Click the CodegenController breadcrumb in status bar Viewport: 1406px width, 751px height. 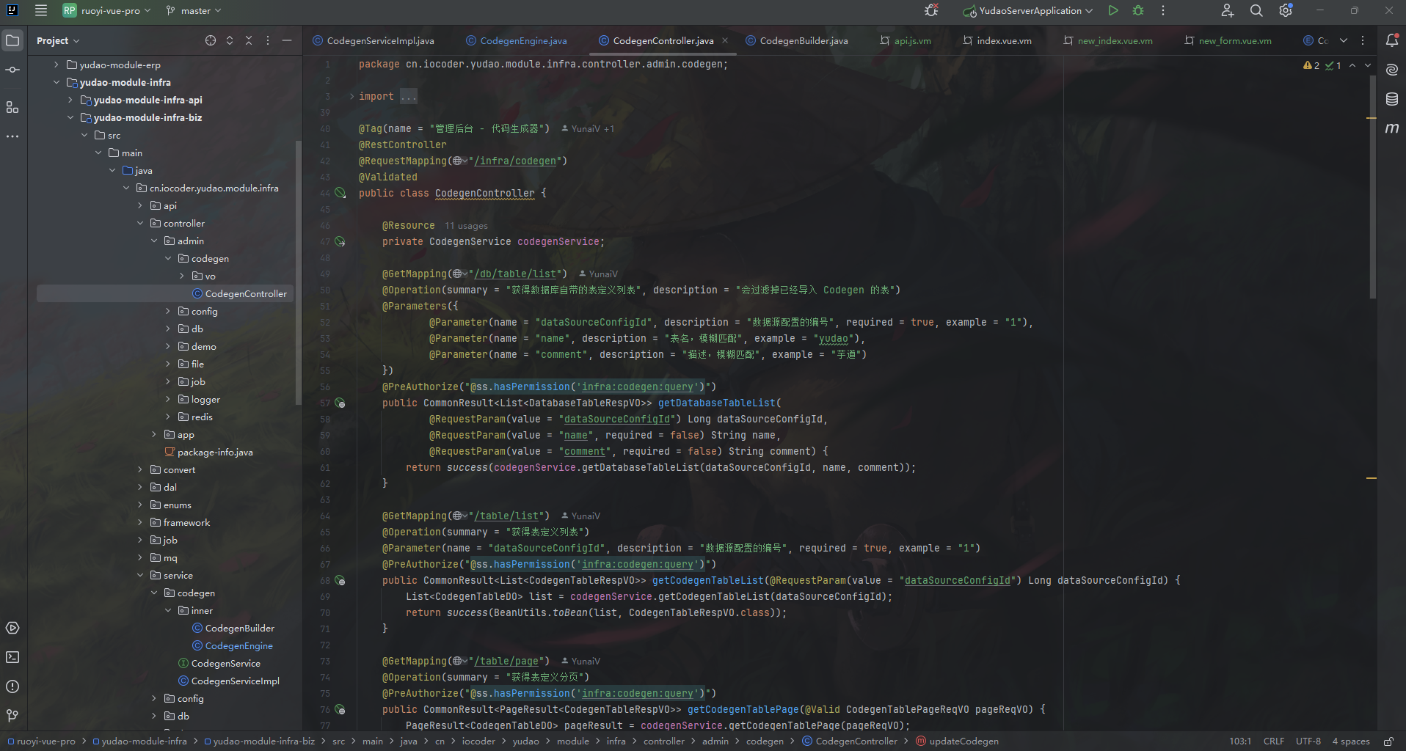[x=856, y=741]
